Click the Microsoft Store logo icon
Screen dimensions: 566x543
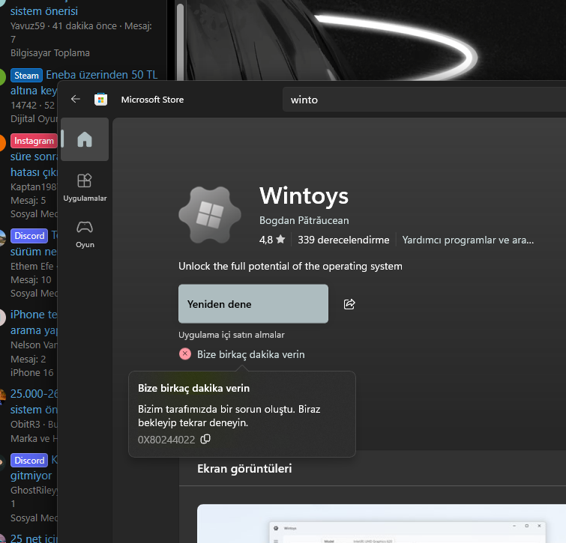[100, 99]
